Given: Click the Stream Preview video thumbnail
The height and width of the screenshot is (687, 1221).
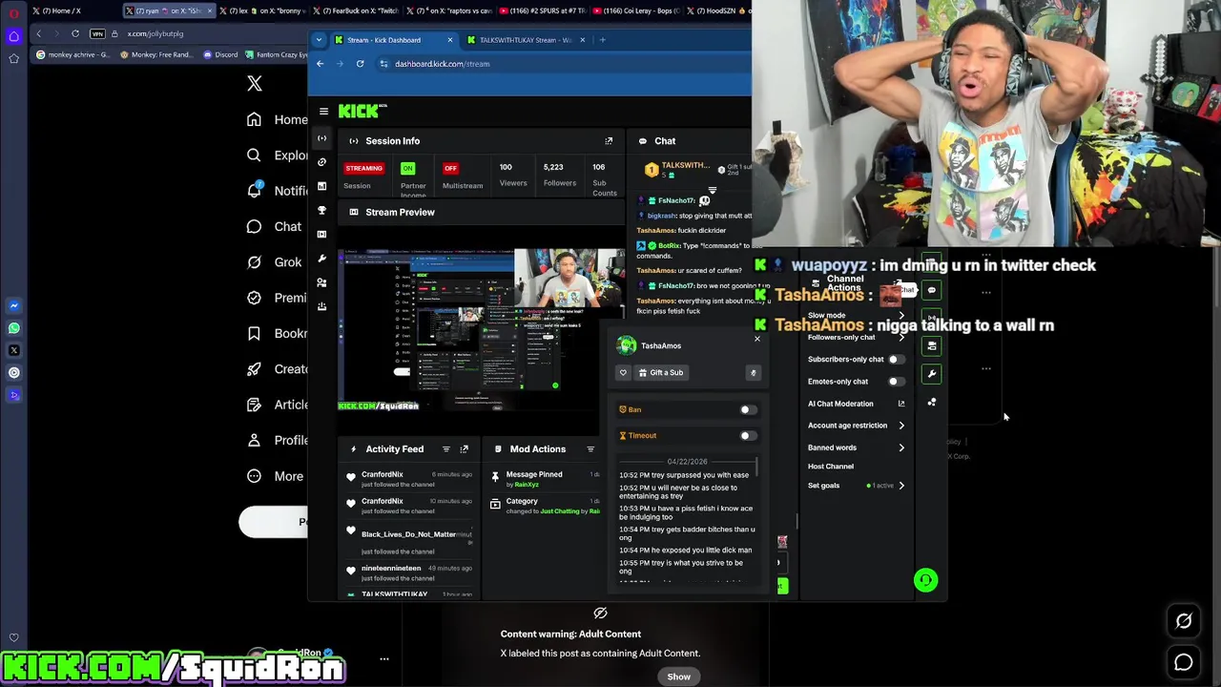Looking at the screenshot, I should (482, 330).
